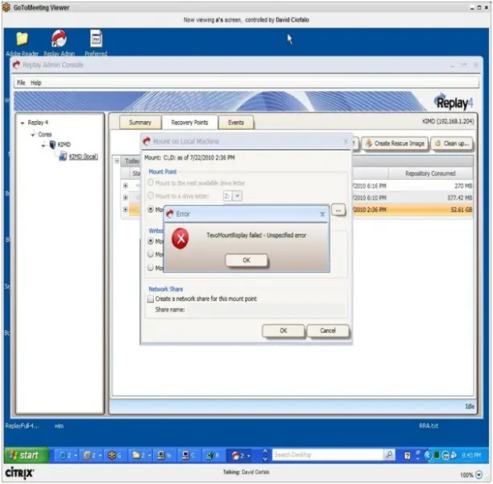Screen dimensions: 493x484
Task: Open the Windows start menu
Action: click(27, 455)
